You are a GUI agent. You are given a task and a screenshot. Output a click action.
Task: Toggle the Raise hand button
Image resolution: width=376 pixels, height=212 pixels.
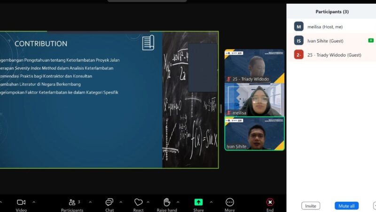click(x=167, y=202)
